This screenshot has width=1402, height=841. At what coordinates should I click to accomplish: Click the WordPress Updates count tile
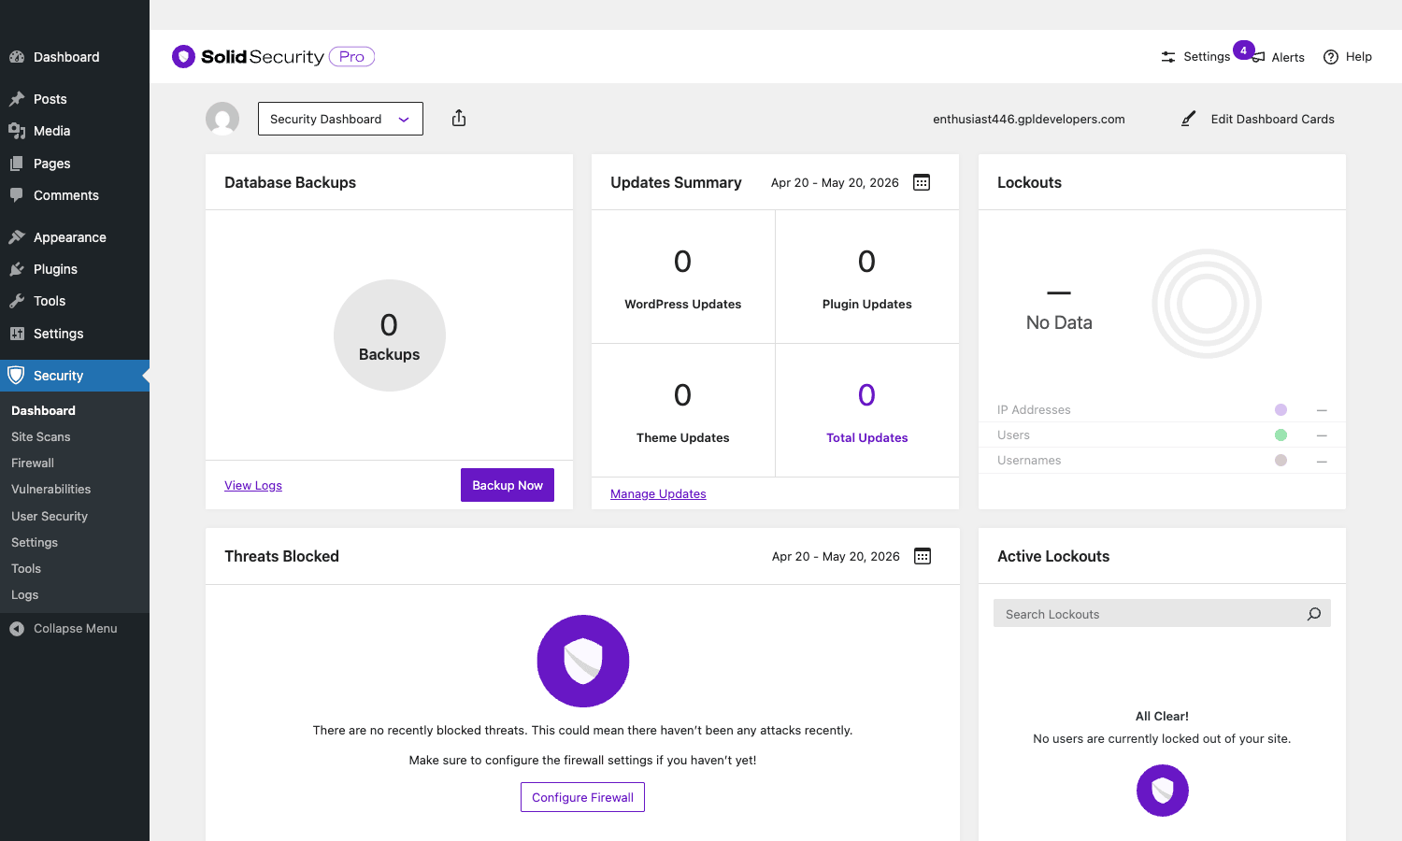coord(683,277)
